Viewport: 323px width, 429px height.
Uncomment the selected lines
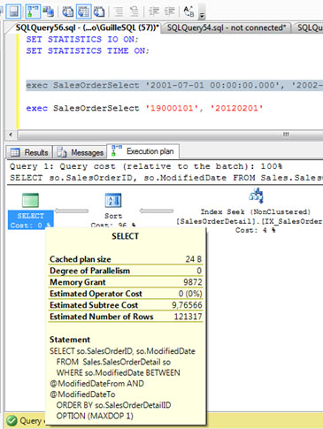tap(135, 11)
